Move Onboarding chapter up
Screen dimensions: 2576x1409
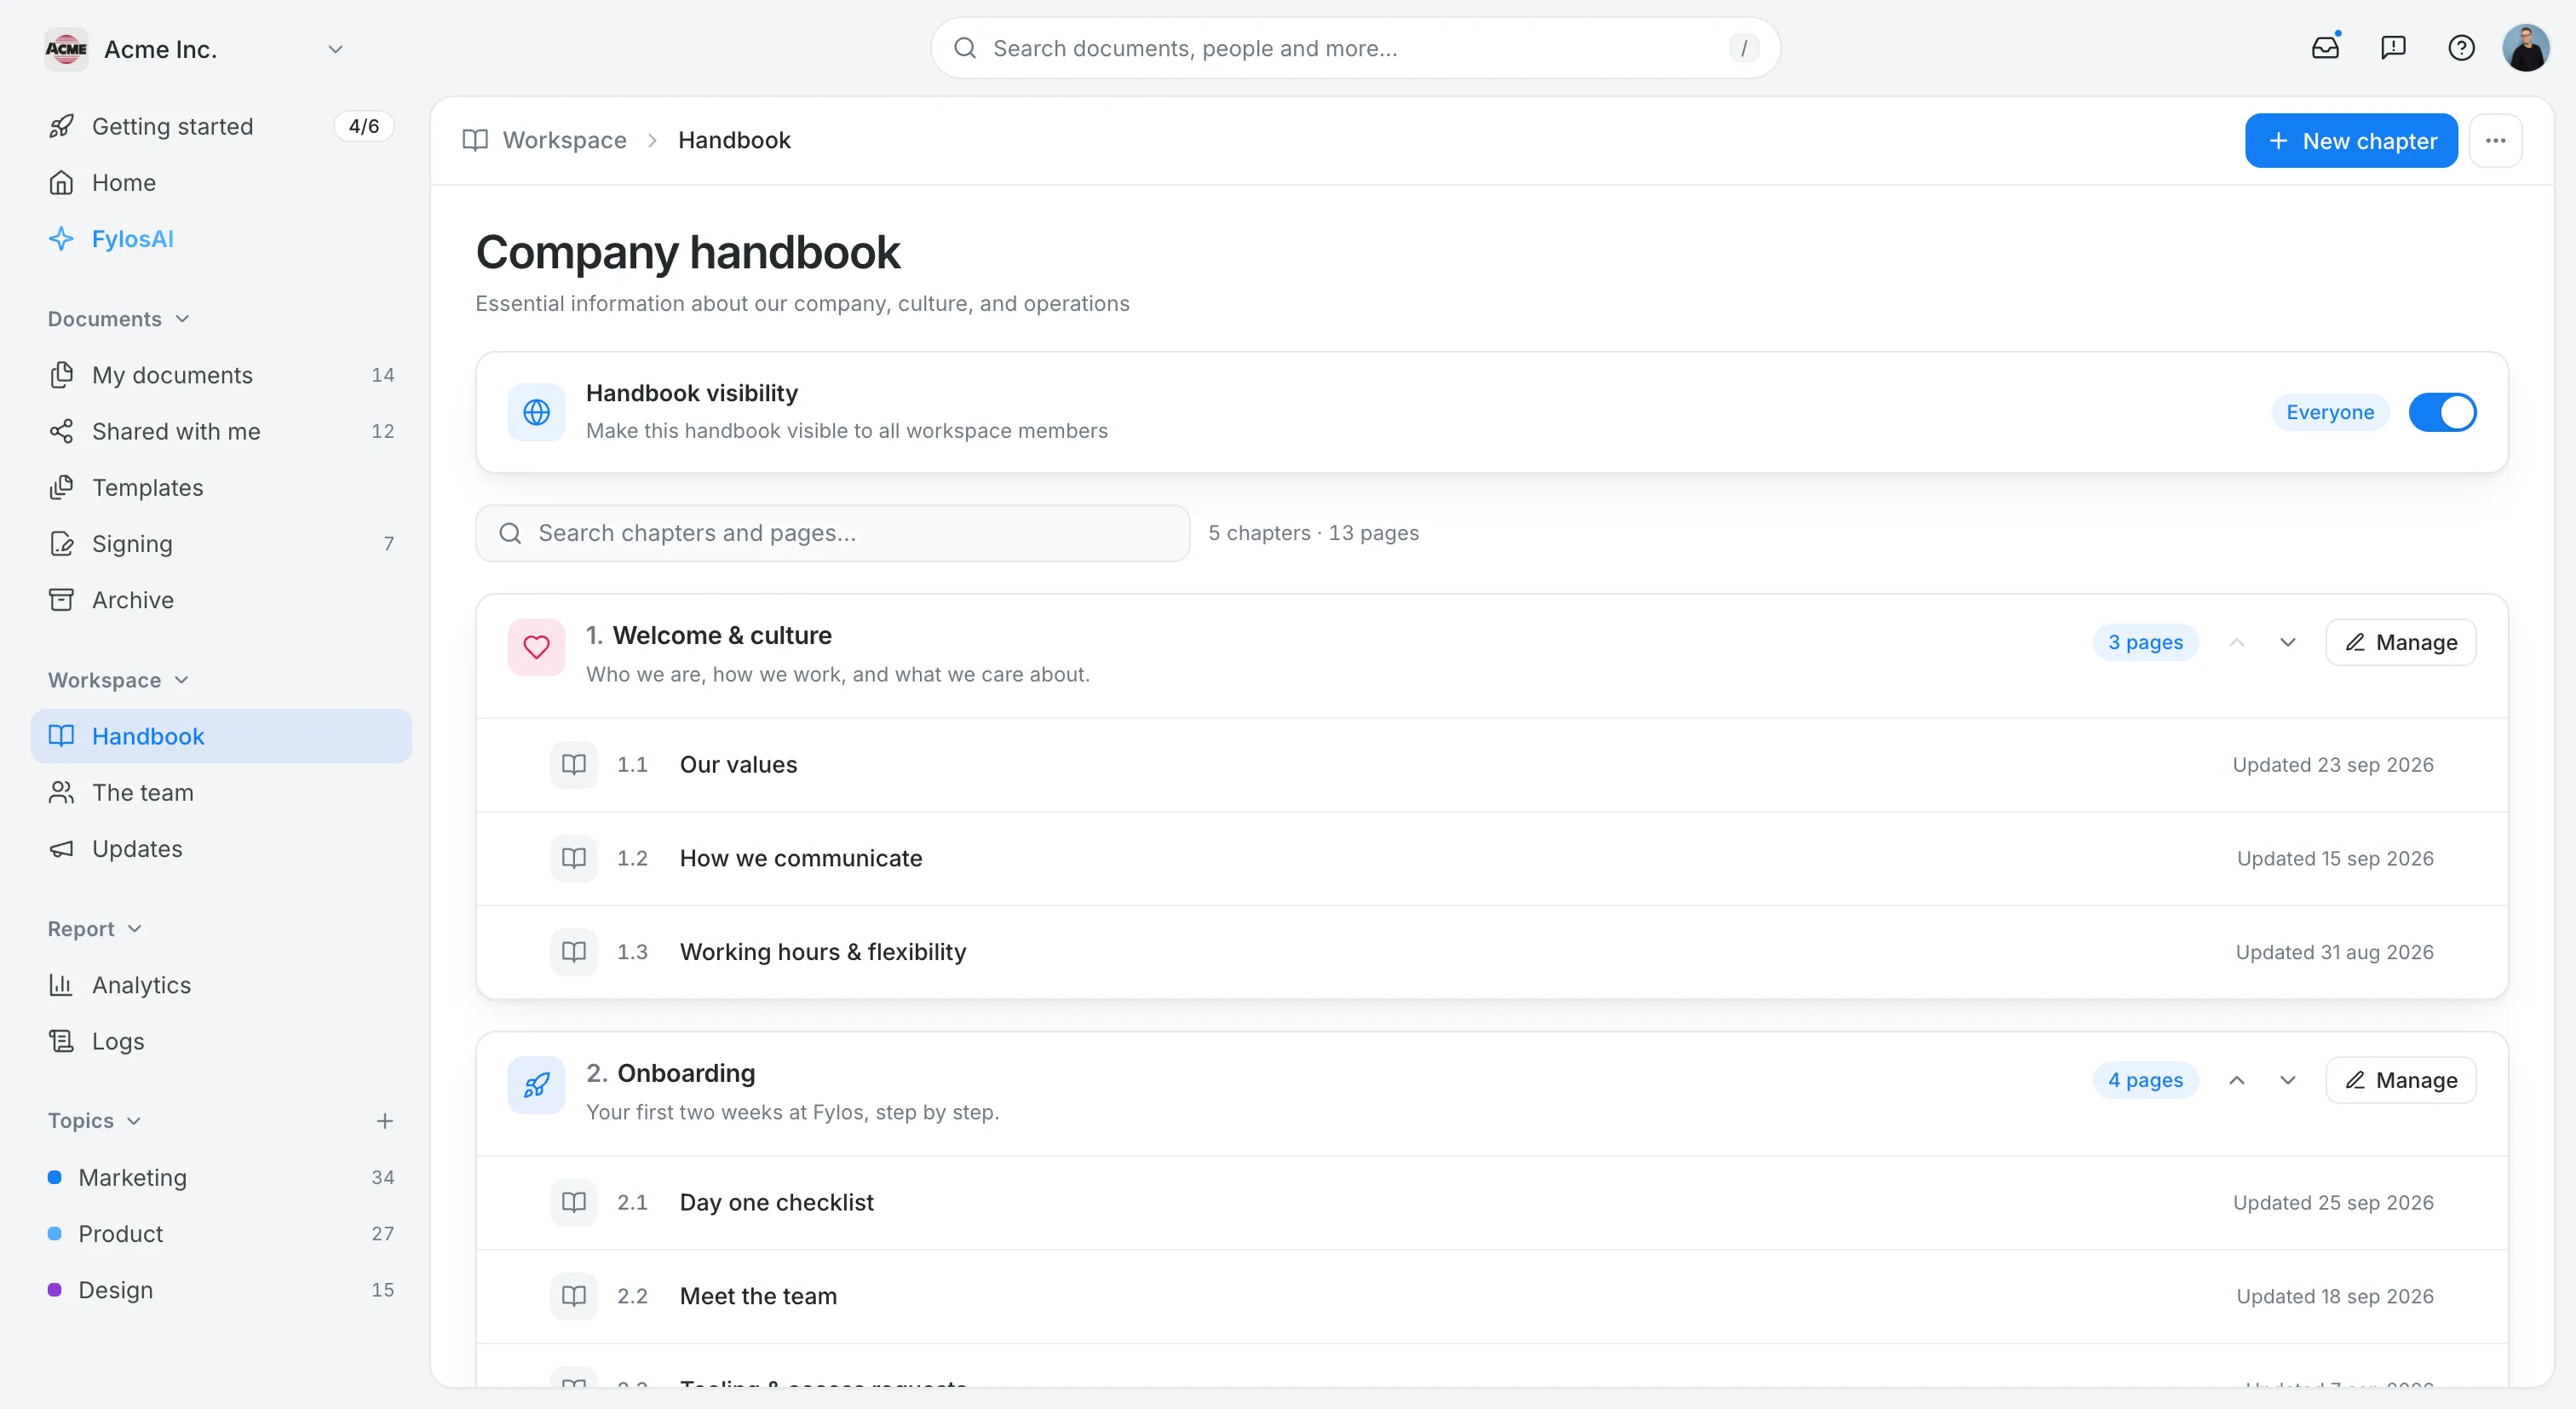(2237, 1081)
